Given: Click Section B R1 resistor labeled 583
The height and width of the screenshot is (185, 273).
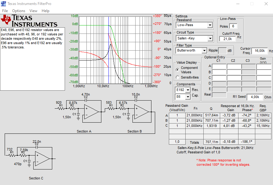Looking at the screenshot, I should click(111, 109).
